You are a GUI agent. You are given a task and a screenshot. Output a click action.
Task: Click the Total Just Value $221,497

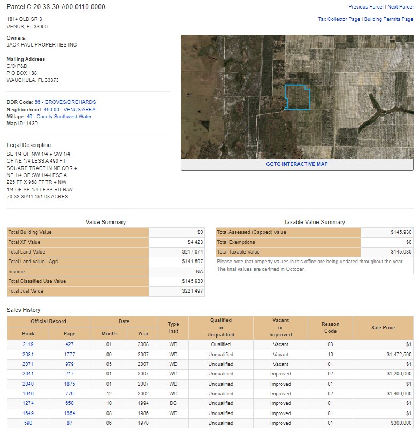pos(192,291)
